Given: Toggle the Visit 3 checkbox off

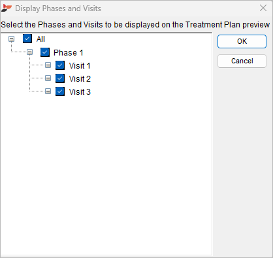Looking at the screenshot, I should [60, 91].
